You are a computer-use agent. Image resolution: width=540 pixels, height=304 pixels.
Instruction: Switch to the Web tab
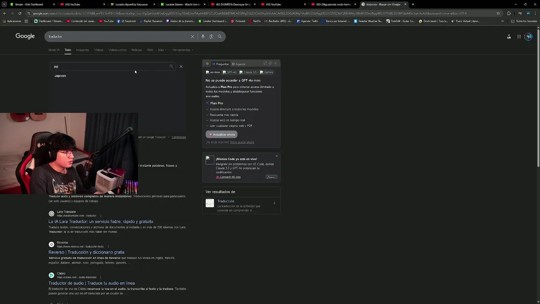150,50
